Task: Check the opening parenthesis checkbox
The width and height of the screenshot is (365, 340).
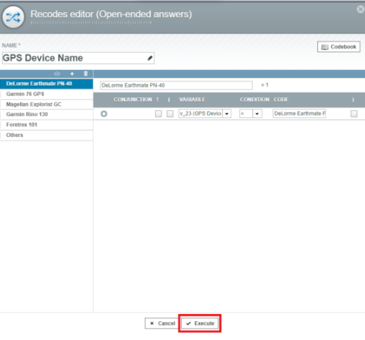Action: (170, 114)
